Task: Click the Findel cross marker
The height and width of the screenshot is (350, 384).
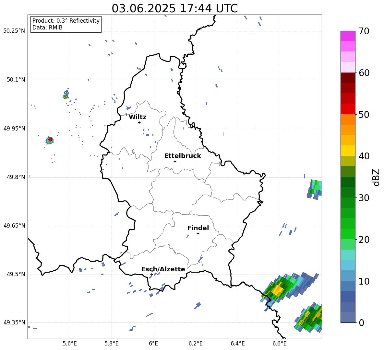Action: pos(198,234)
